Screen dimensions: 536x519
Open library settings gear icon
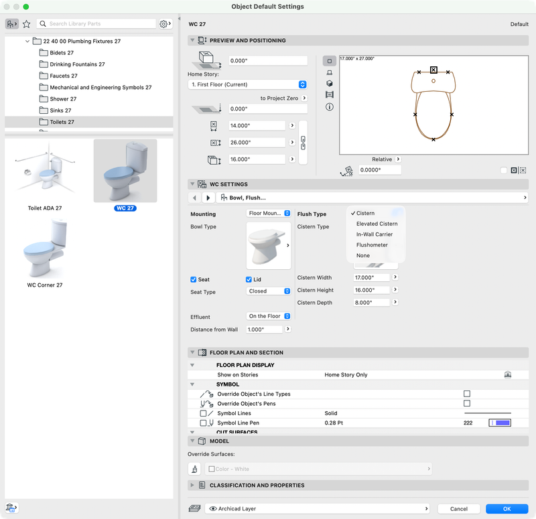click(x=165, y=24)
